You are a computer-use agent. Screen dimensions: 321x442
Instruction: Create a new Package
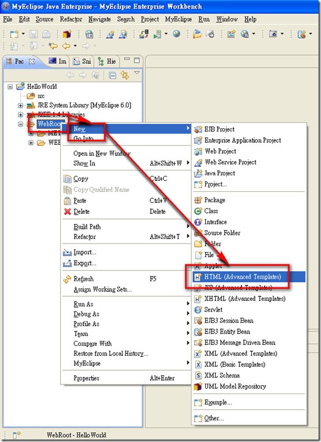coord(249,200)
